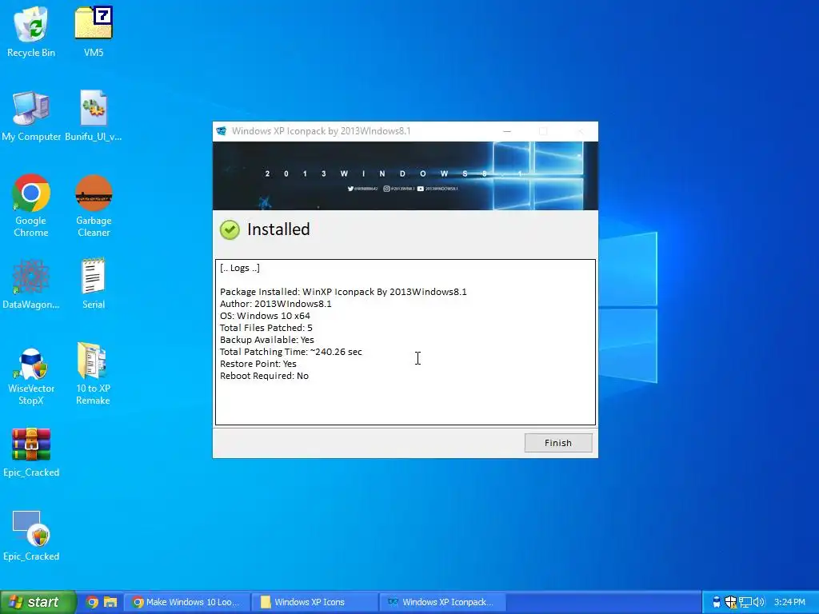Viewport: 819px width, 614px height.
Task: Switch to Windows XP Icons taskbar button
Action: click(314, 602)
